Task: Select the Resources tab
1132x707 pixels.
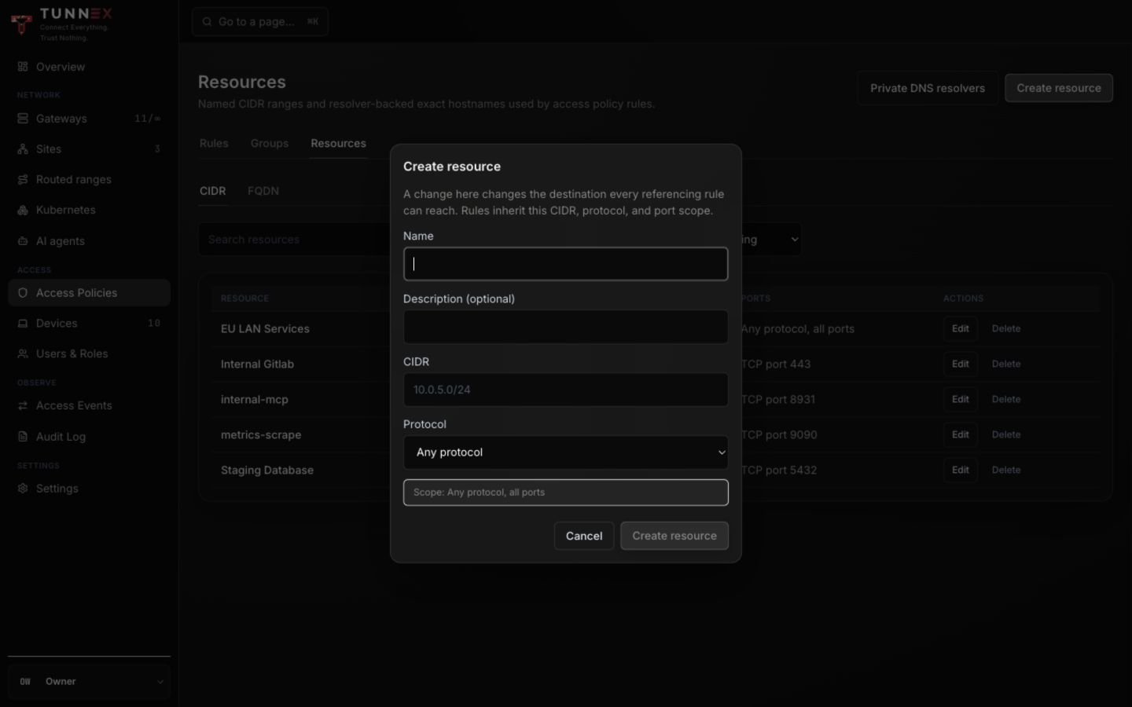Action: [338, 143]
